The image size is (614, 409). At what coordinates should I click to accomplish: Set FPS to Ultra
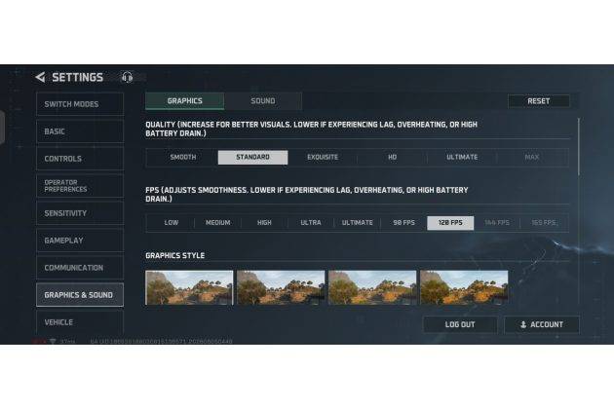point(311,223)
